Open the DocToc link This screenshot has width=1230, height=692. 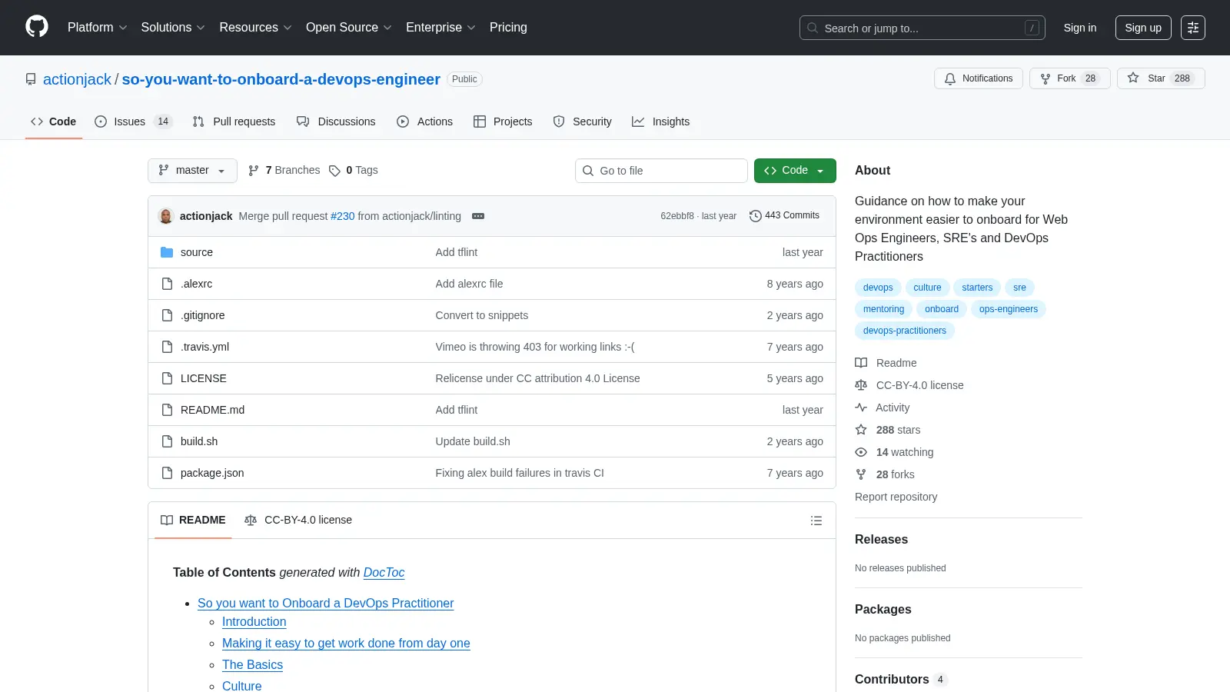[384, 573]
